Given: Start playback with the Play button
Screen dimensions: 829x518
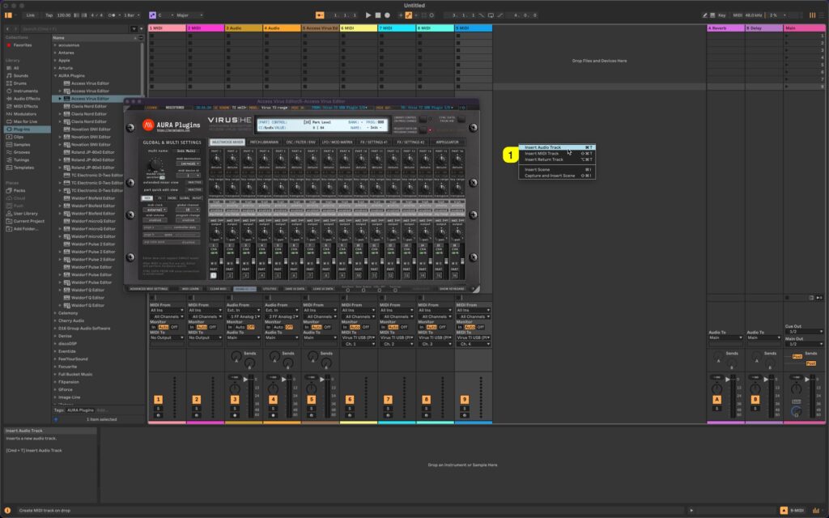Looking at the screenshot, I should pos(368,13).
